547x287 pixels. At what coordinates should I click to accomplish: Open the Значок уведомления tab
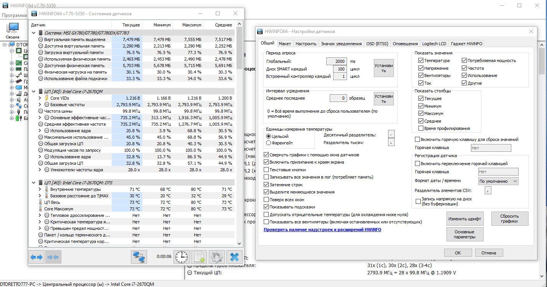pyautogui.click(x=341, y=44)
